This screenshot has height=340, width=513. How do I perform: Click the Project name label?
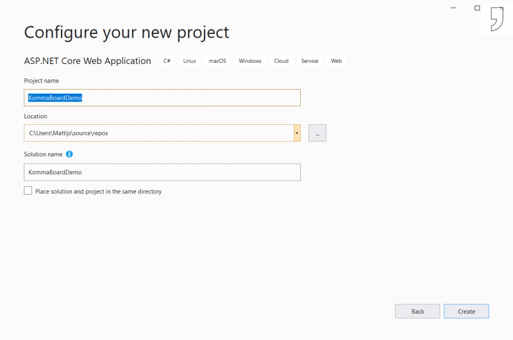[x=42, y=81]
